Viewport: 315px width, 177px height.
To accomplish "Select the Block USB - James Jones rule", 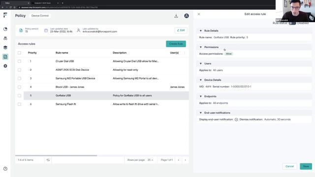I will (x=70, y=87).
